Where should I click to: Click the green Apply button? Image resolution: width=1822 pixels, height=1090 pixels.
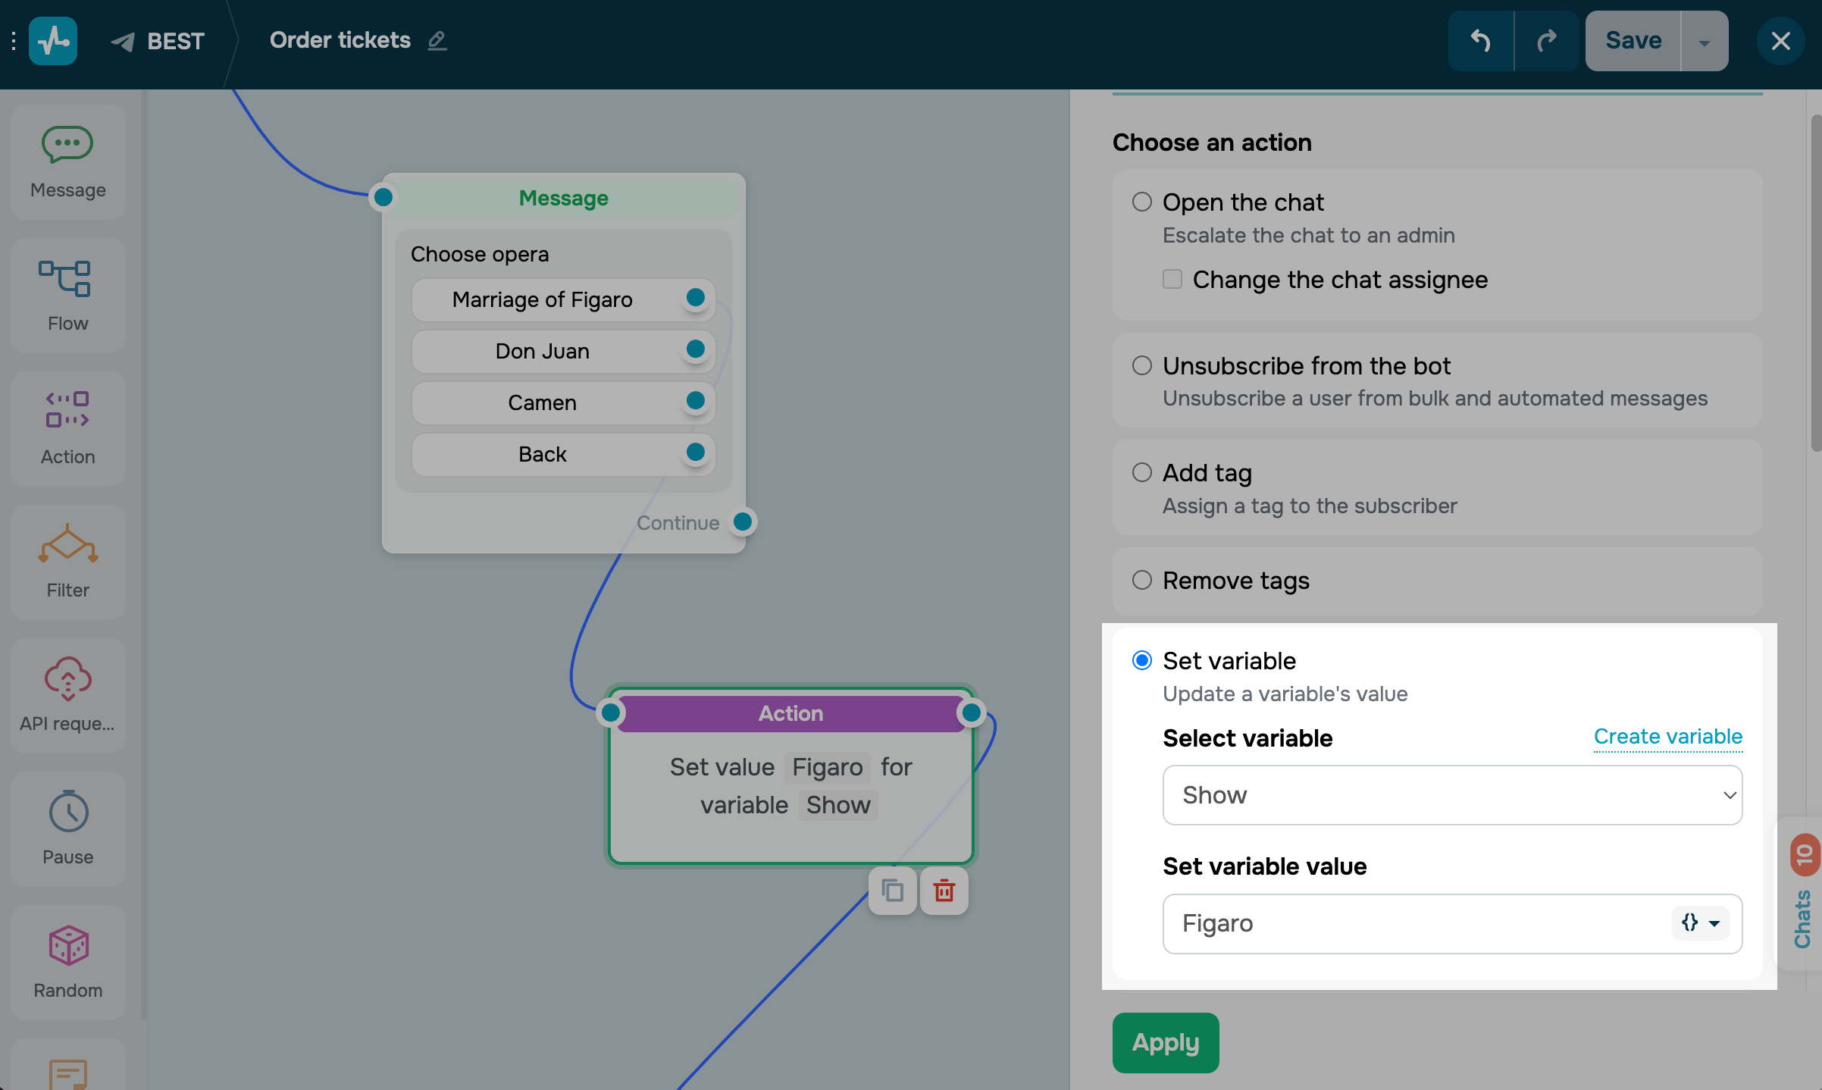(x=1165, y=1042)
